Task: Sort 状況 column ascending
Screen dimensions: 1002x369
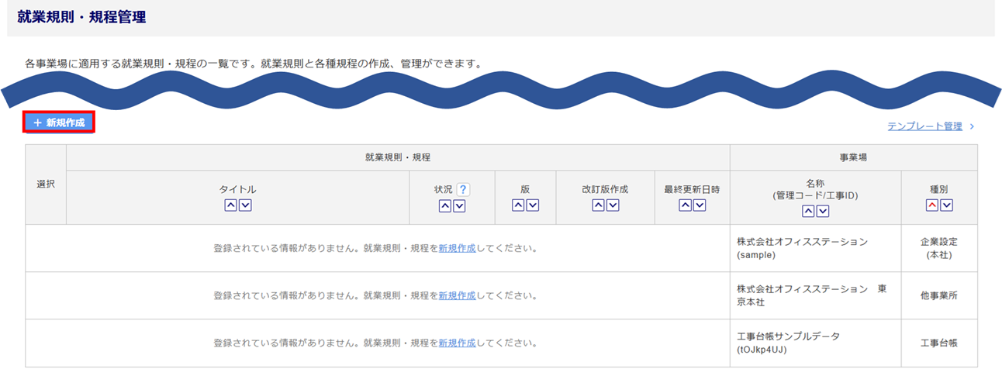Action: (x=445, y=205)
